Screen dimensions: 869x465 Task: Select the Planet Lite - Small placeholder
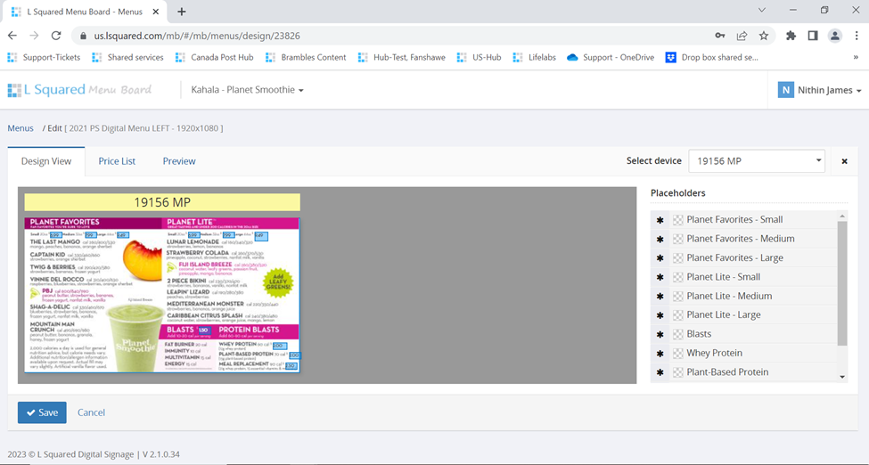pos(723,276)
